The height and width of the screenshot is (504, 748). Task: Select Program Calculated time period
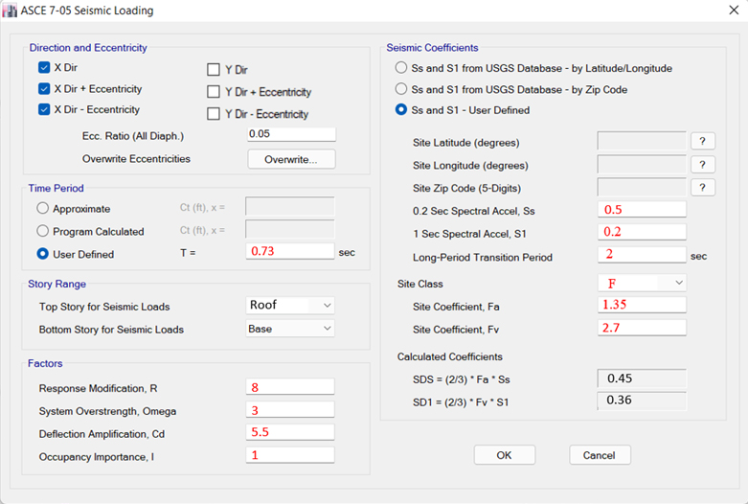coord(43,231)
